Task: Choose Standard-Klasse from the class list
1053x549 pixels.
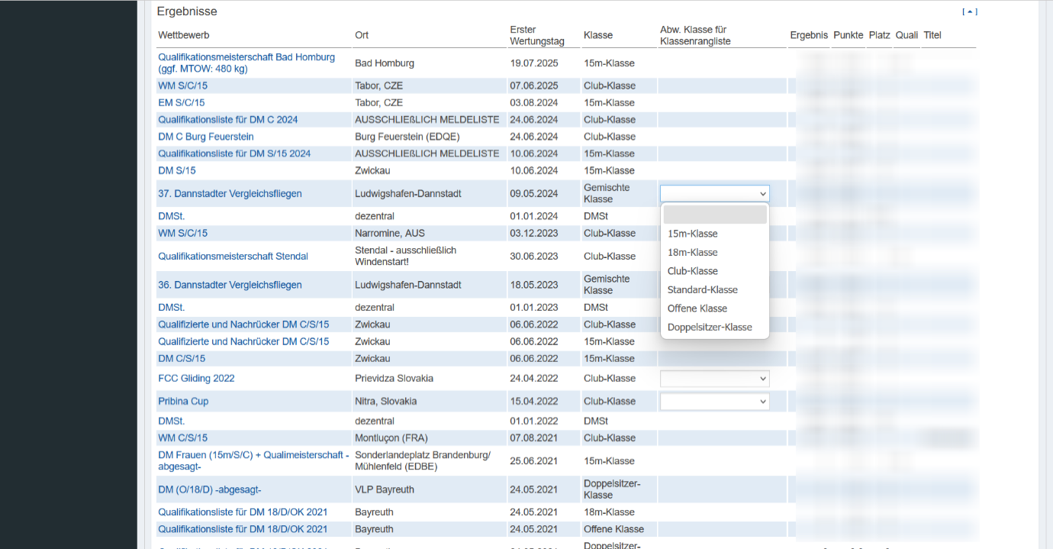Action: 702,290
